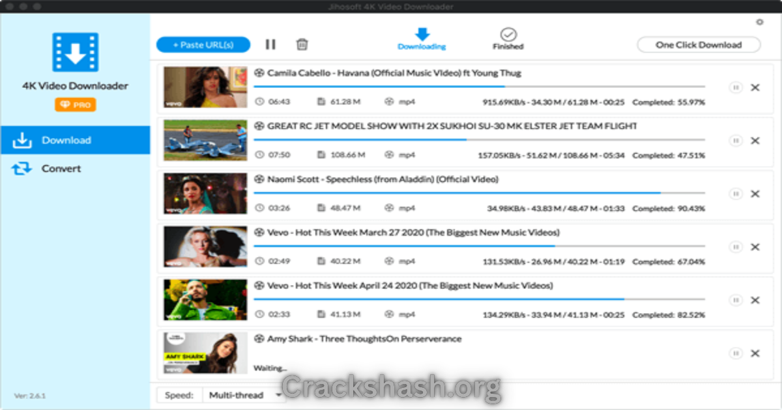The width and height of the screenshot is (782, 410).
Task: Click the file size icon next to 40.22 M
Action: (x=321, y=262)
